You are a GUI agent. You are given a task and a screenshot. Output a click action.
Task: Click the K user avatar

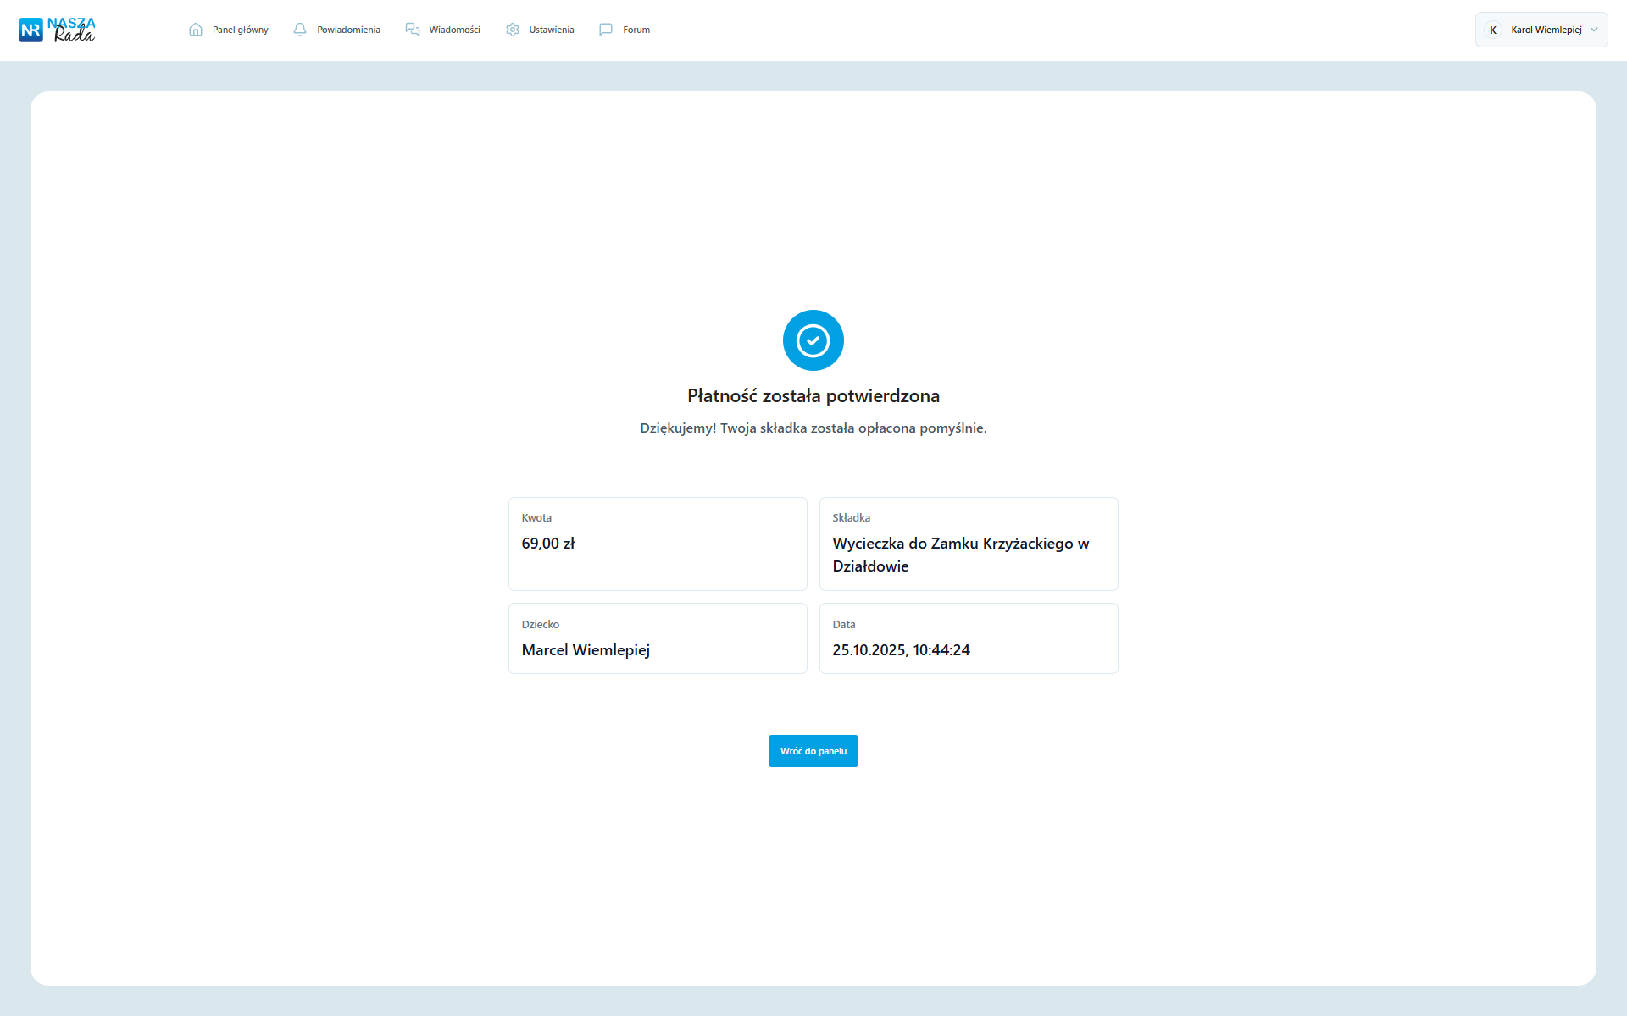1493,30
